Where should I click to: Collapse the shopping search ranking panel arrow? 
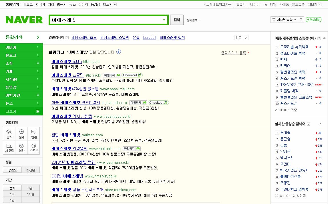tap(324, 38)
